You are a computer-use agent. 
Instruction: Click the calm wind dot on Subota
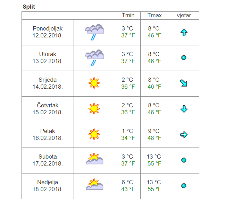point(184,160)
